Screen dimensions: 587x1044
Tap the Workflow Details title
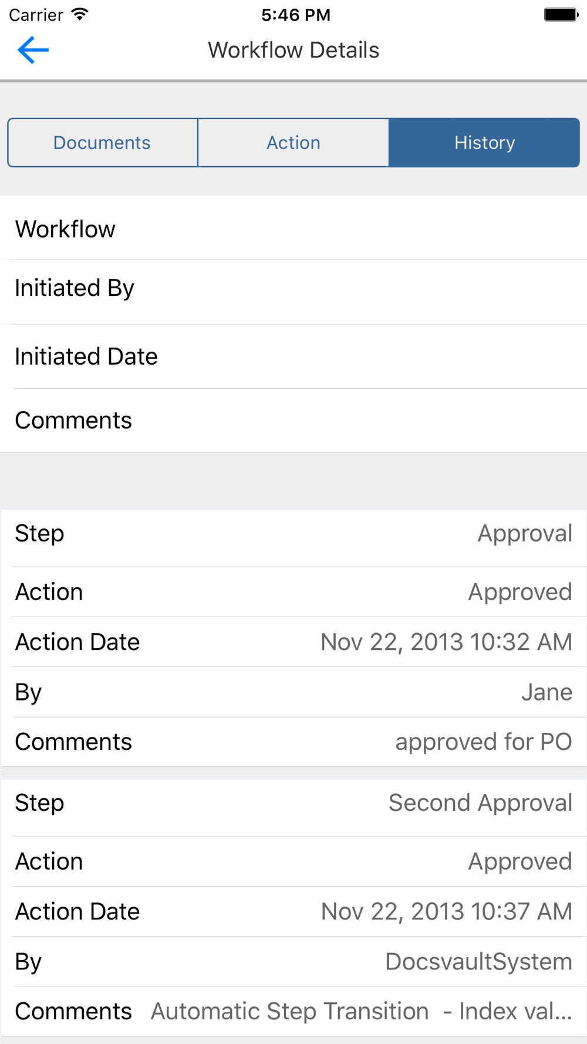(293, 50)
